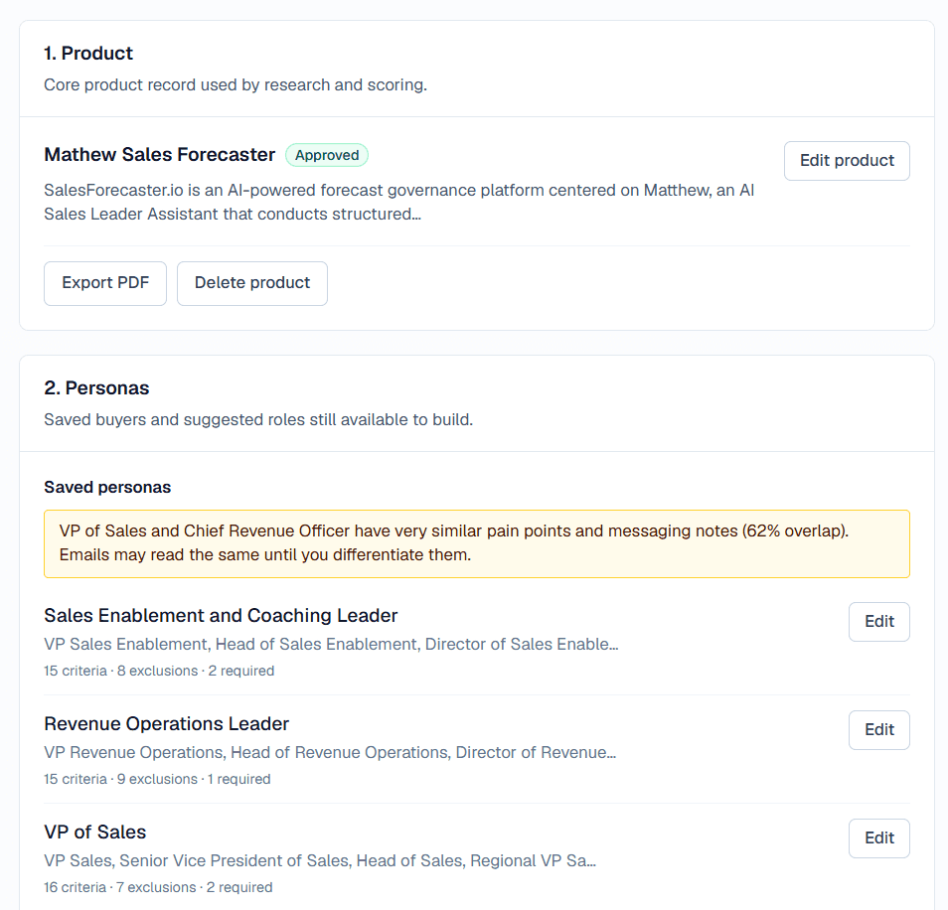This screenshot has height=910, width=948.
Task: Click the Edit product button
Action: coord(847,161)
